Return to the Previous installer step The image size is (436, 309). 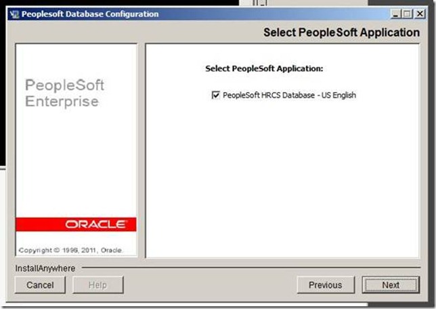pyautogui.click(x=326, y=285)
